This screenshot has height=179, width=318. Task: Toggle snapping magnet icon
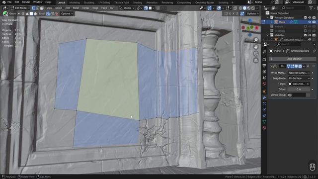point(146,8)
